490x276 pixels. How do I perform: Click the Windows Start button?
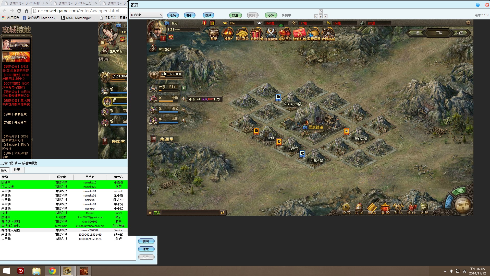point(6,271)
